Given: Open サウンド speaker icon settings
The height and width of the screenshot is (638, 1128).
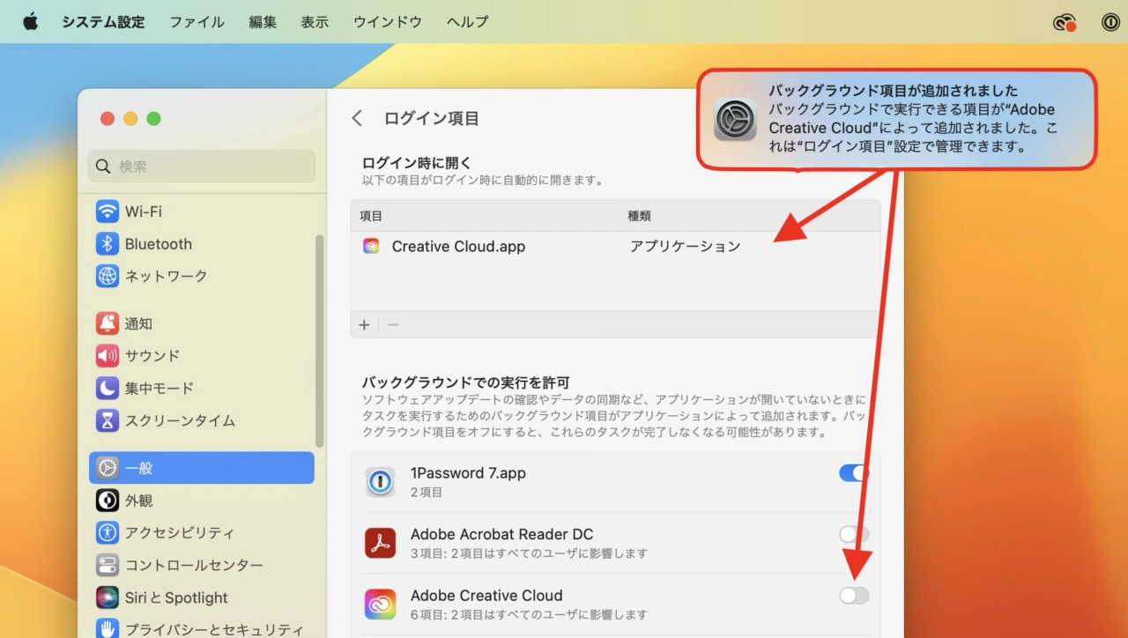Looking at the screenshot, I should coord(108,356).
